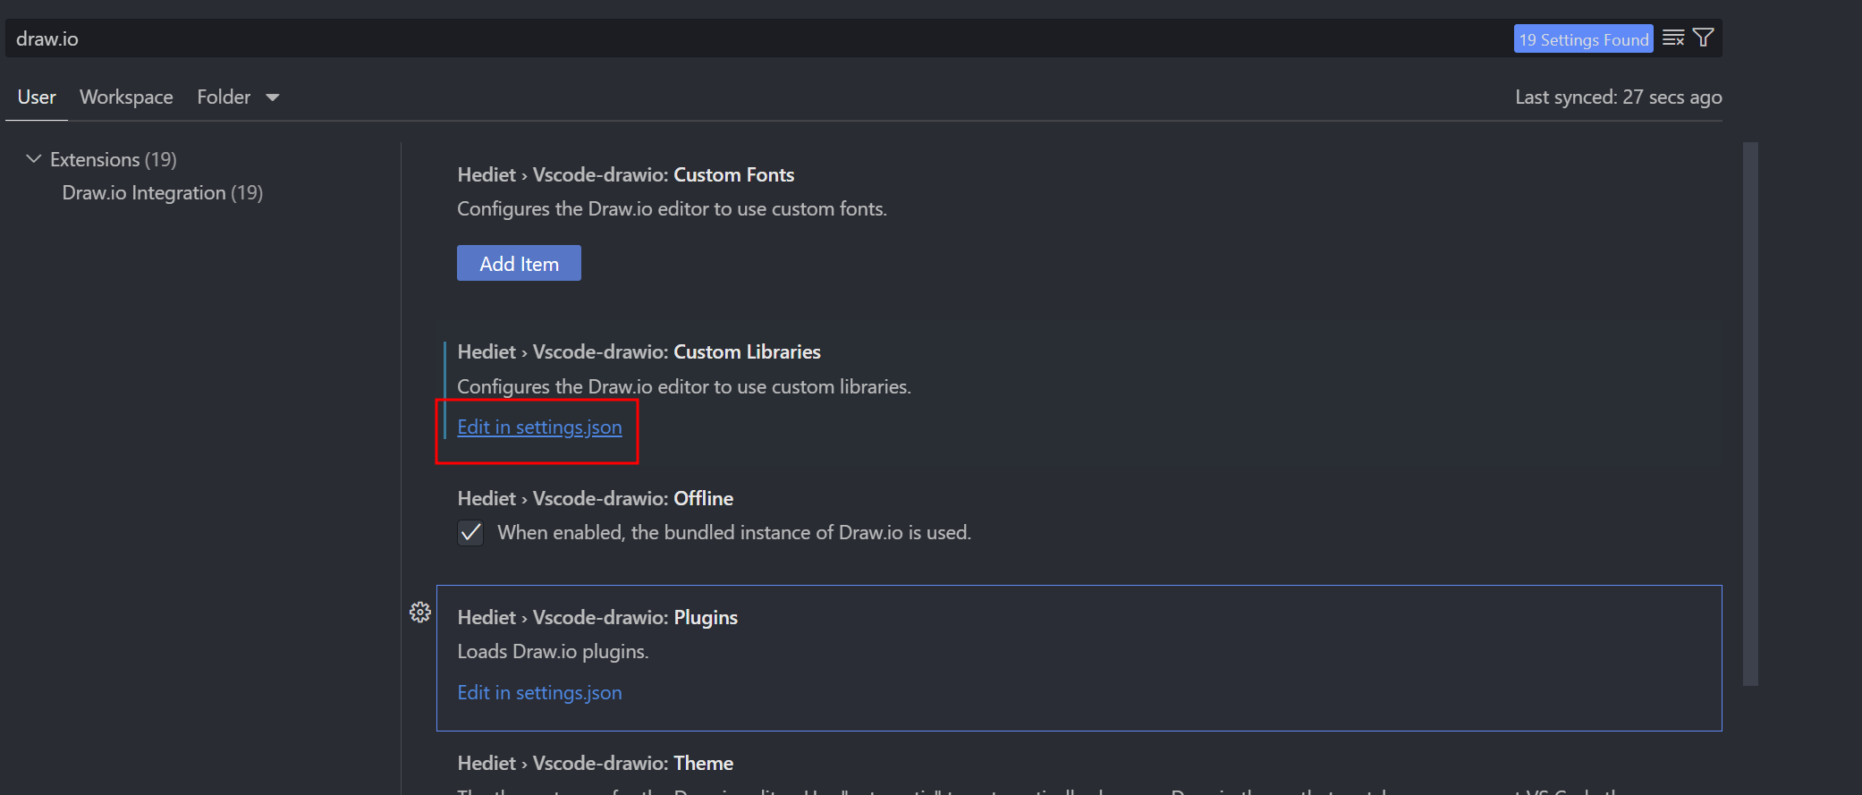Open Edit in settings.json for Plugins

tap(539, 693)
